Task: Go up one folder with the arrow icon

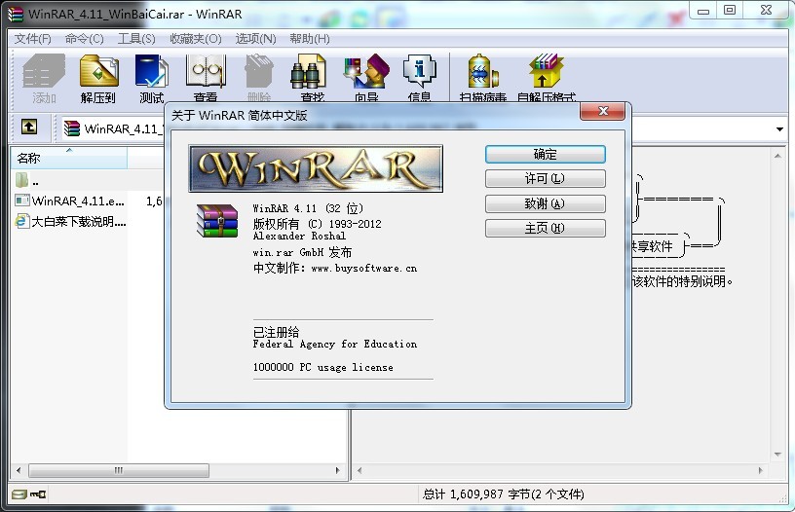Action: (29, 128)
